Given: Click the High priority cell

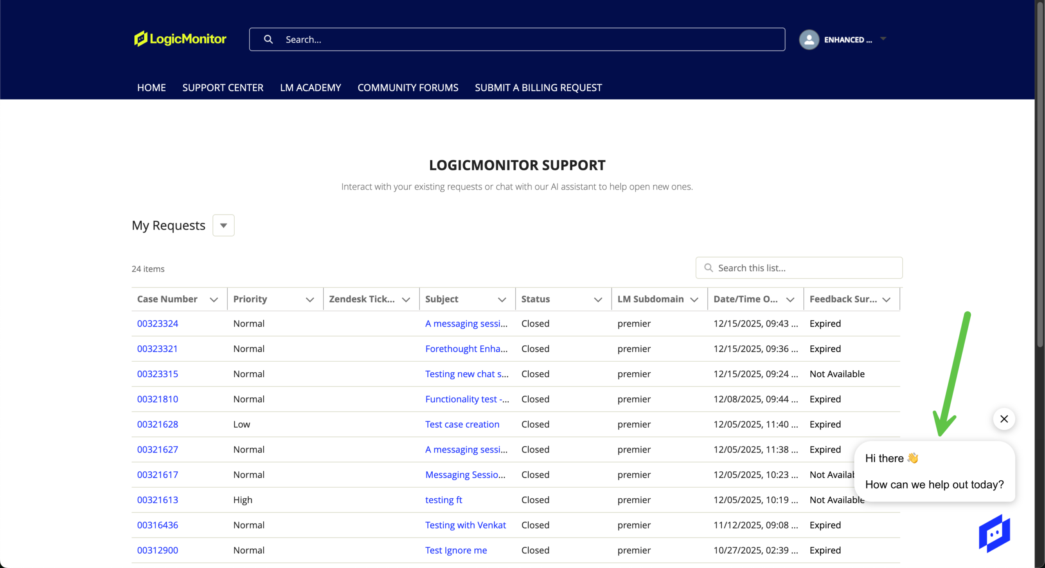Looking at the screenshot, I should 242,500.
